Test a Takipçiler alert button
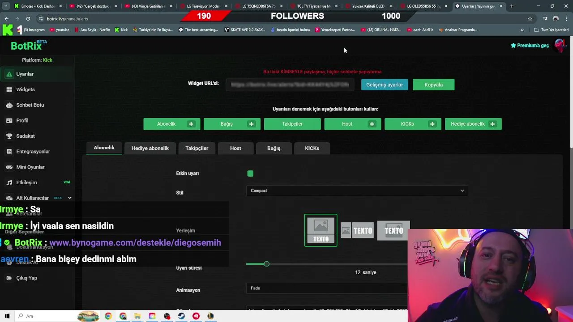The height and width of the screenshot is (322, 573). click(292, 124)
